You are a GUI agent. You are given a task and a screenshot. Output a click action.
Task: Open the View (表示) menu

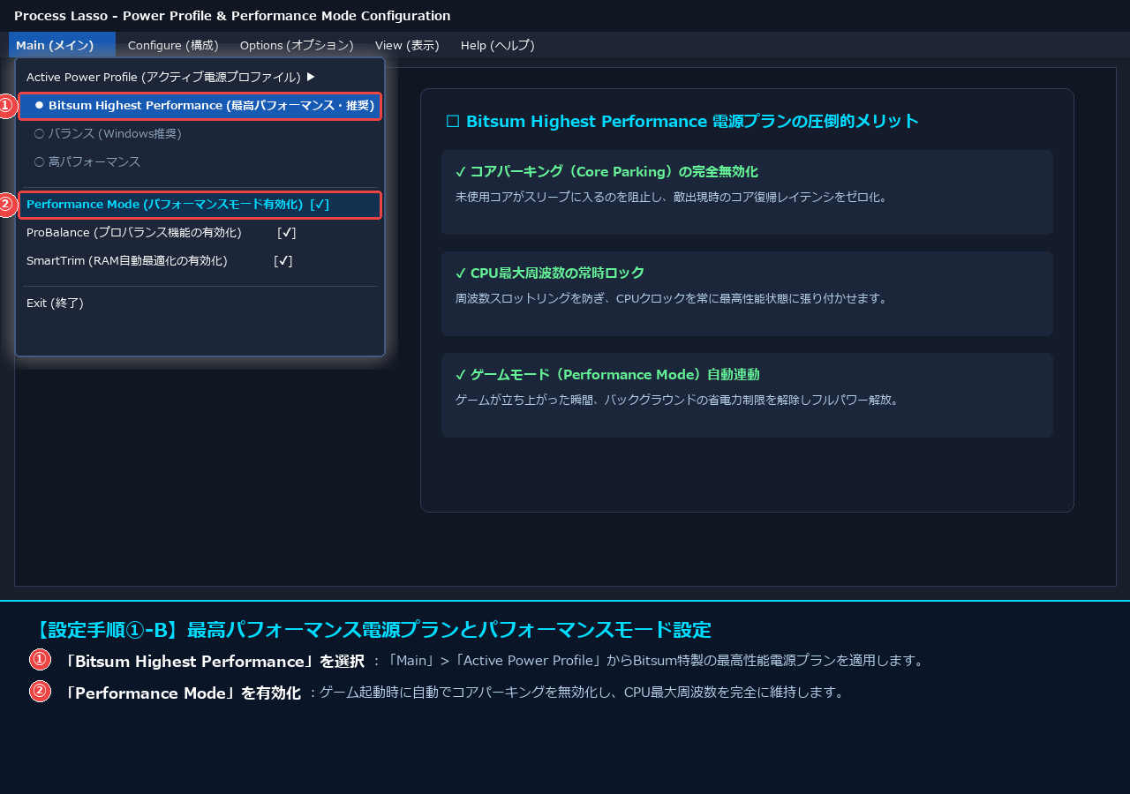click(x=407, y=45)
